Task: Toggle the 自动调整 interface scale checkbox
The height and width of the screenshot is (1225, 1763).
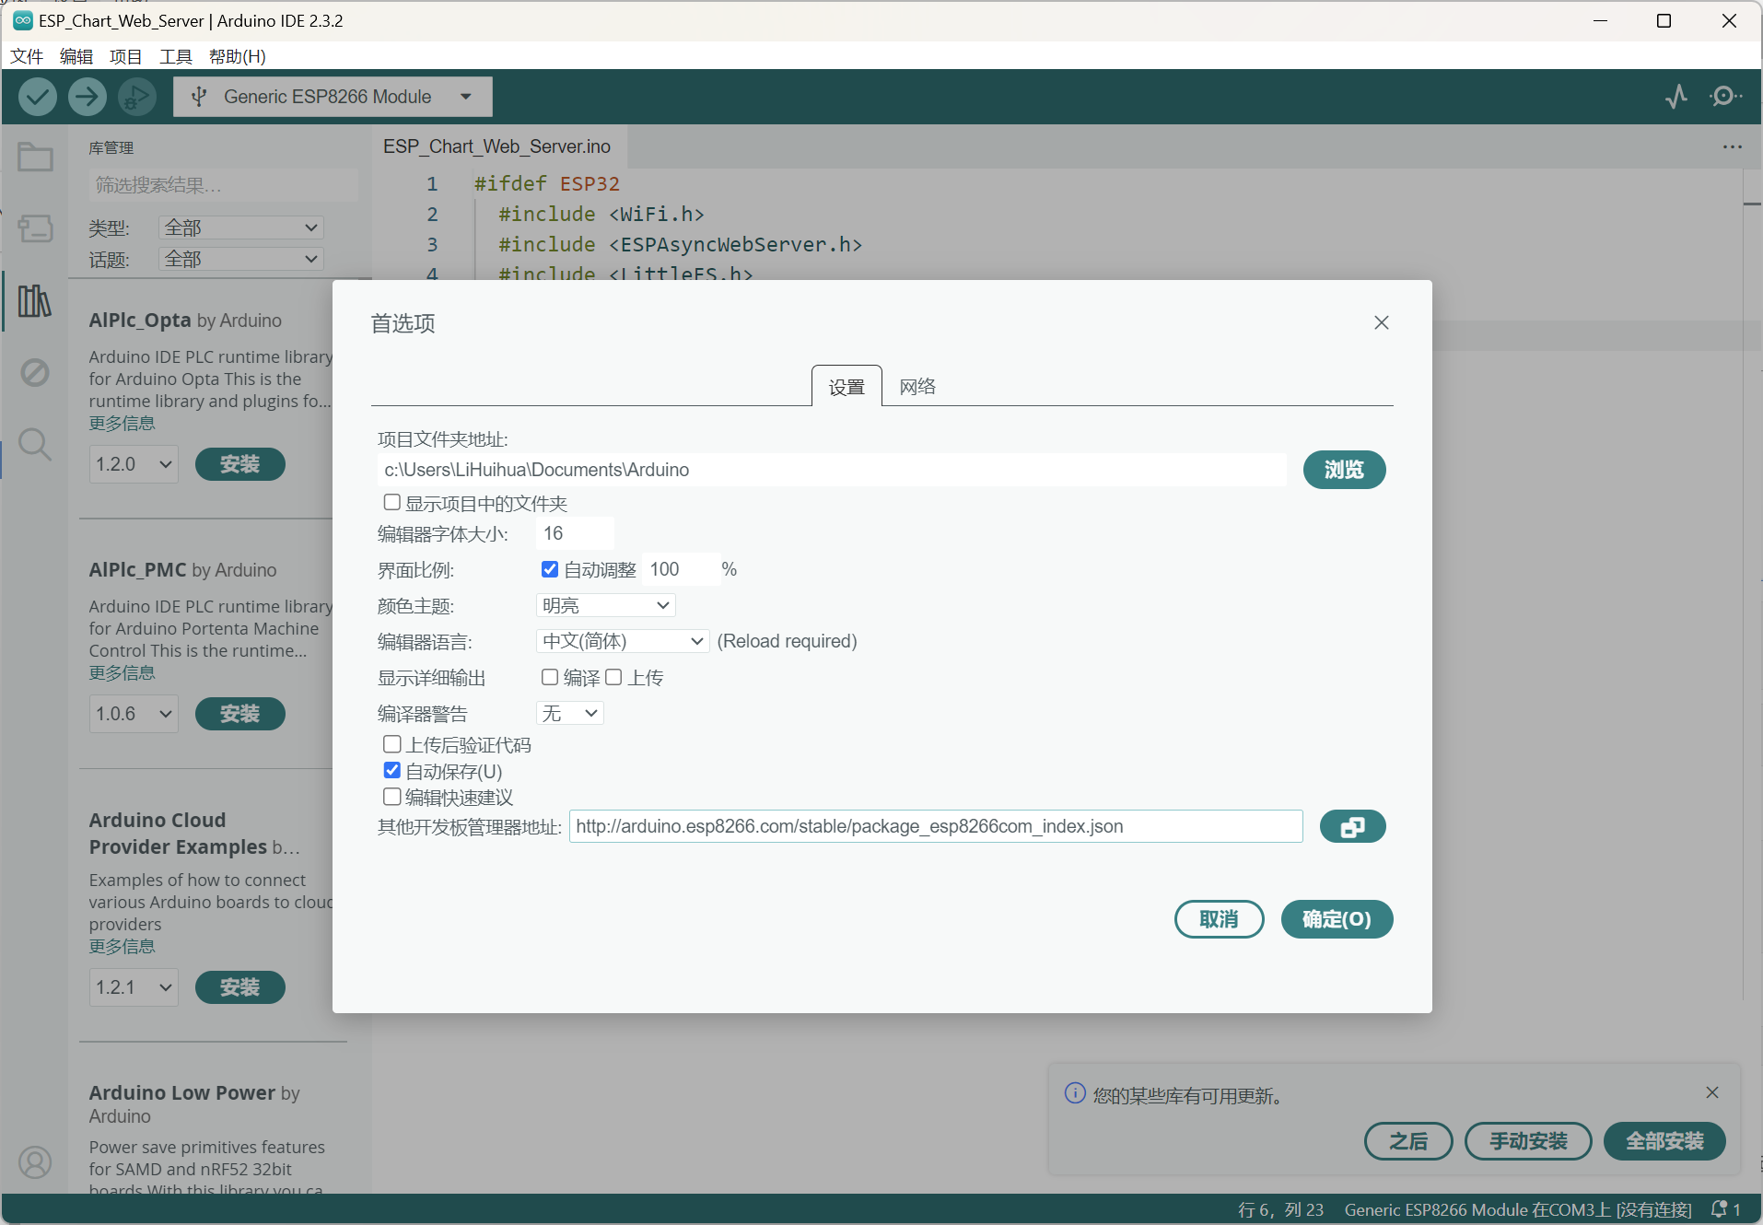Action: [550, 569]
